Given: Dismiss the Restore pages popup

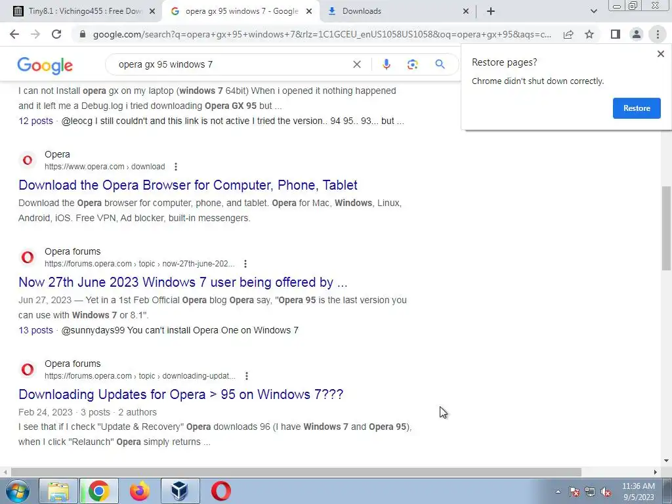Looking at the screenshot, I should click(660, 54).
